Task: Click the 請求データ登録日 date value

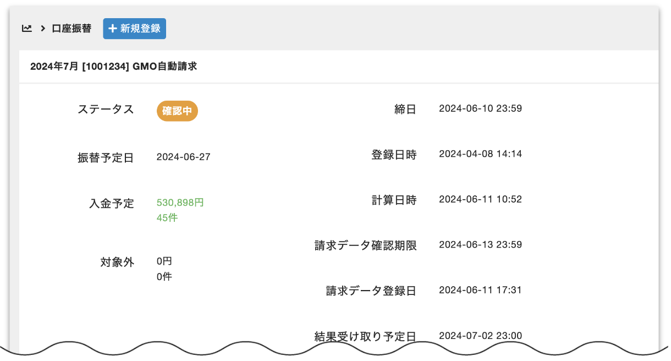Action: [x=480, y=290]
